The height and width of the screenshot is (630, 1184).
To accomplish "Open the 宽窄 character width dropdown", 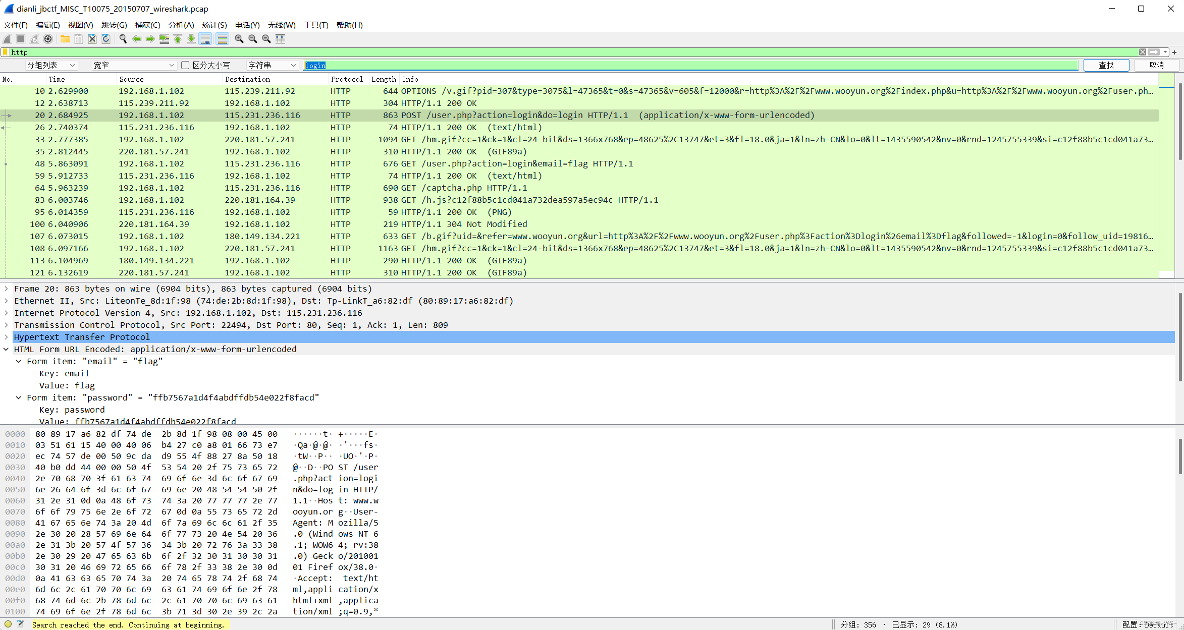I will point(134,65).
